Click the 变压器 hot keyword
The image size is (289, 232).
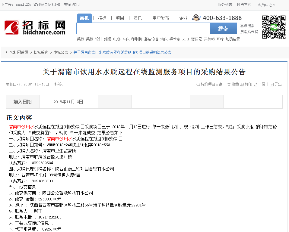pos(196,39)
